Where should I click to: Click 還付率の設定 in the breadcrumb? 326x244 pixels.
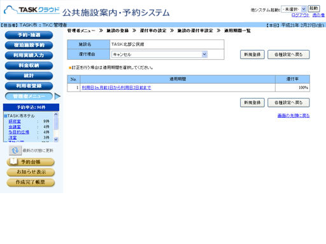pos(153,30)
